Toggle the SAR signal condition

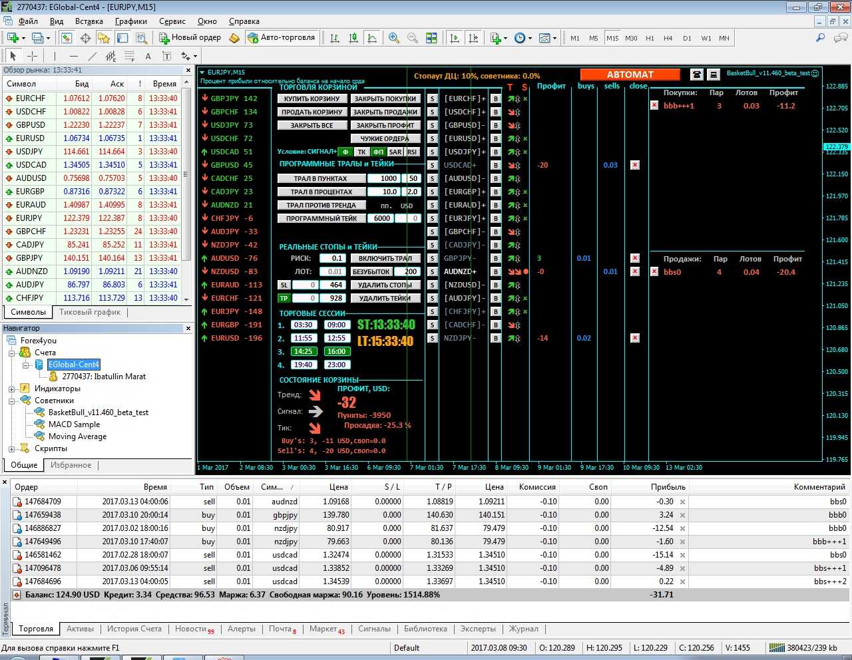click(x=395, y=152)
